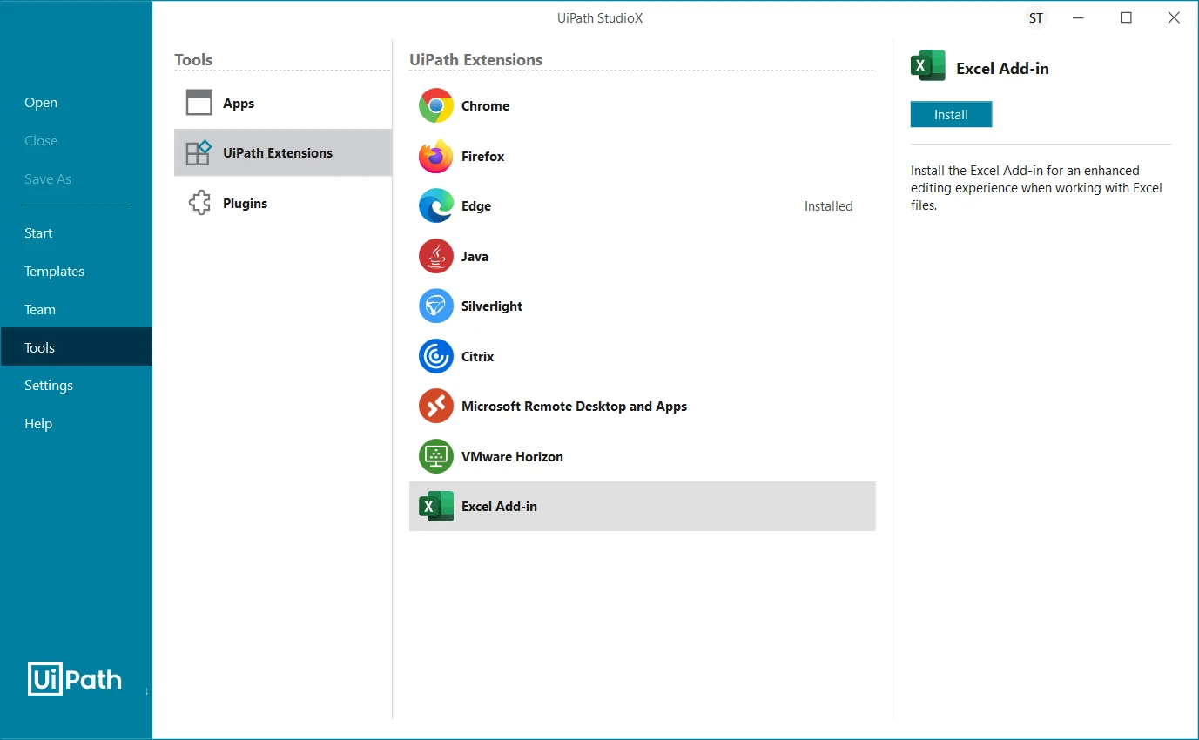Open the ST user account badge
The height and width of the screenshot is (740, 1199).
click(1035, 17)
